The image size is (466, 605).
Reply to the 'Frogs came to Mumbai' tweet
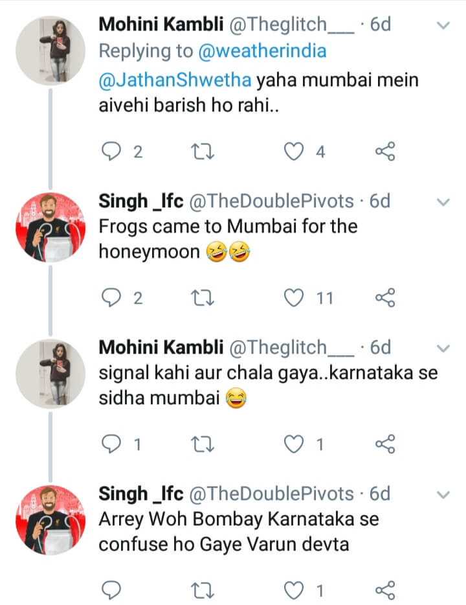(113, 298)
